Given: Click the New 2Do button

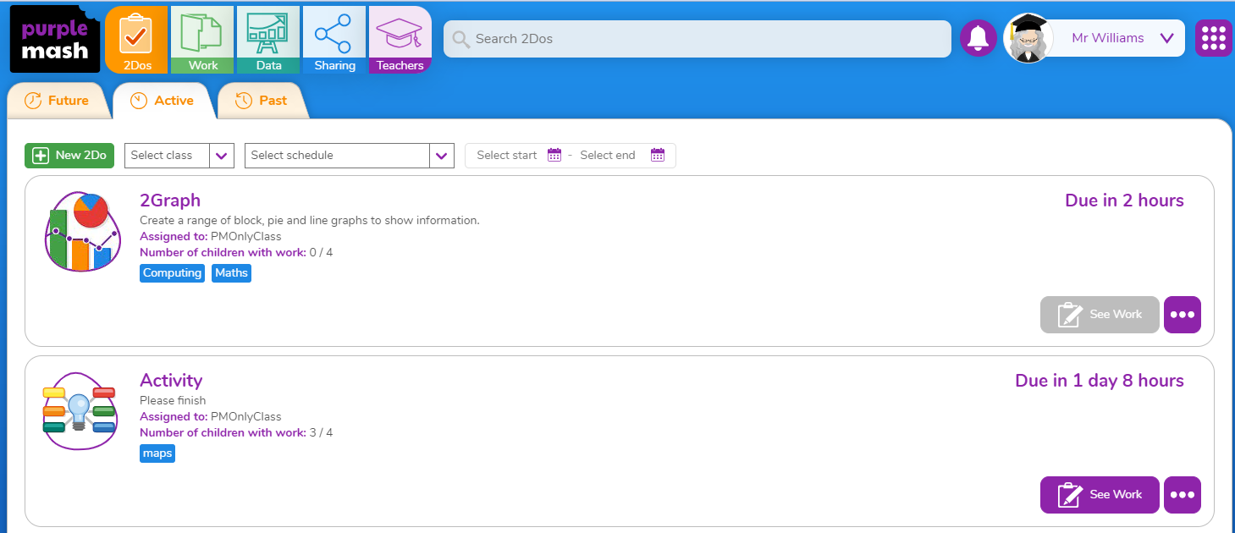Looking at the screenshot, I should (x=69, y=156).
